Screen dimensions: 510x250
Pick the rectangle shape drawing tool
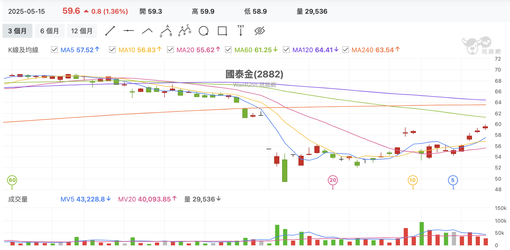point(222,31)
